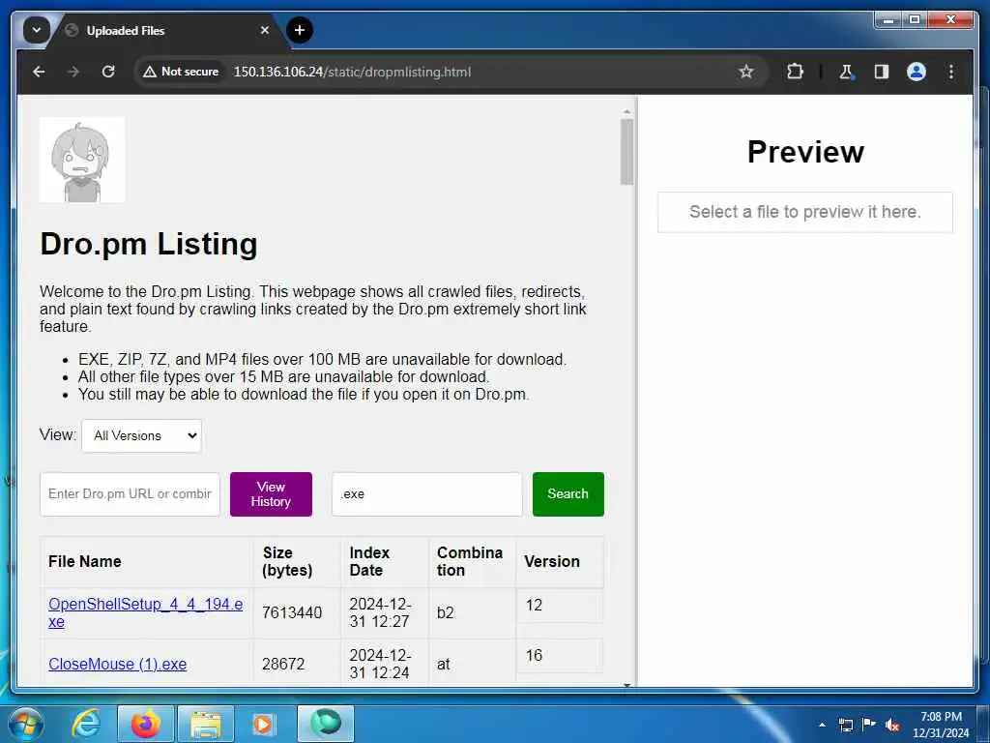Click the Index Date column header
This screenshot has width=990, height=743.
(x=385, y=562)
